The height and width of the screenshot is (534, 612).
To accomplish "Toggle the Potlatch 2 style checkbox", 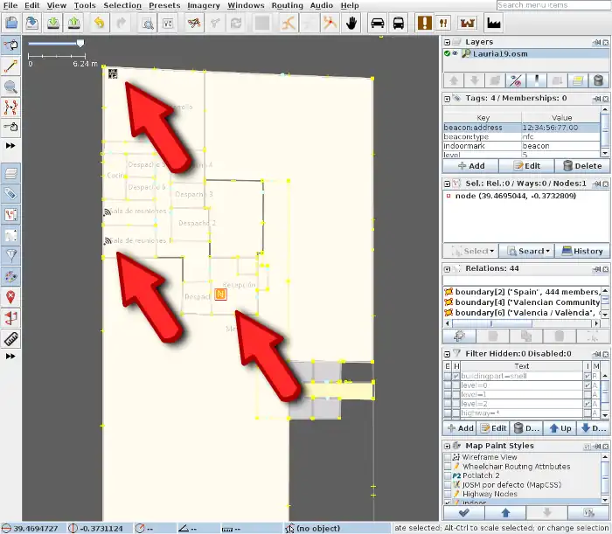I will pos(448,476).
